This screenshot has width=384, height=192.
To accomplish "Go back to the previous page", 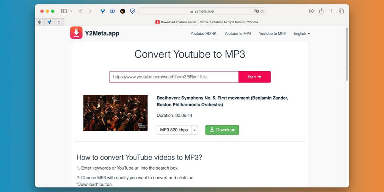I will (80, 11).
